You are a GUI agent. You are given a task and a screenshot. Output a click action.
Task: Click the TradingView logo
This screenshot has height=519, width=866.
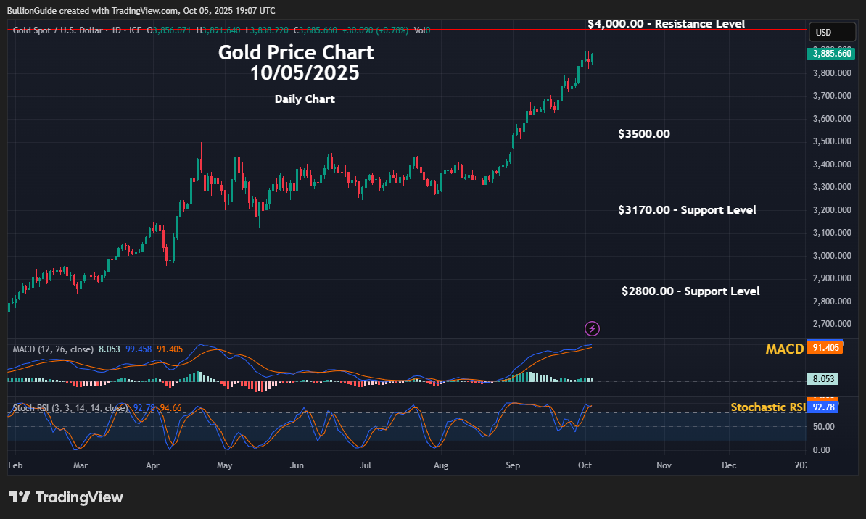pos(65,497)
